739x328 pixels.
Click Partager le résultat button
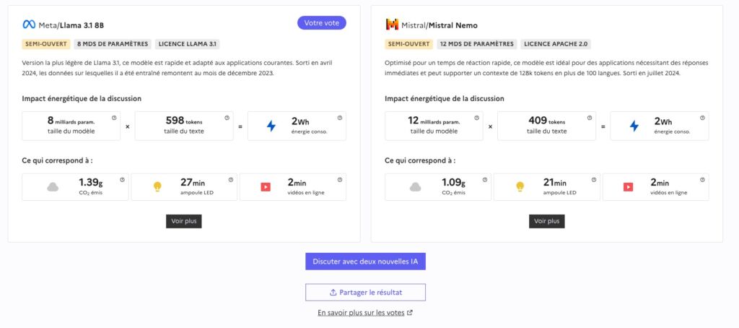pyautogui.click(x=365, y=293)
